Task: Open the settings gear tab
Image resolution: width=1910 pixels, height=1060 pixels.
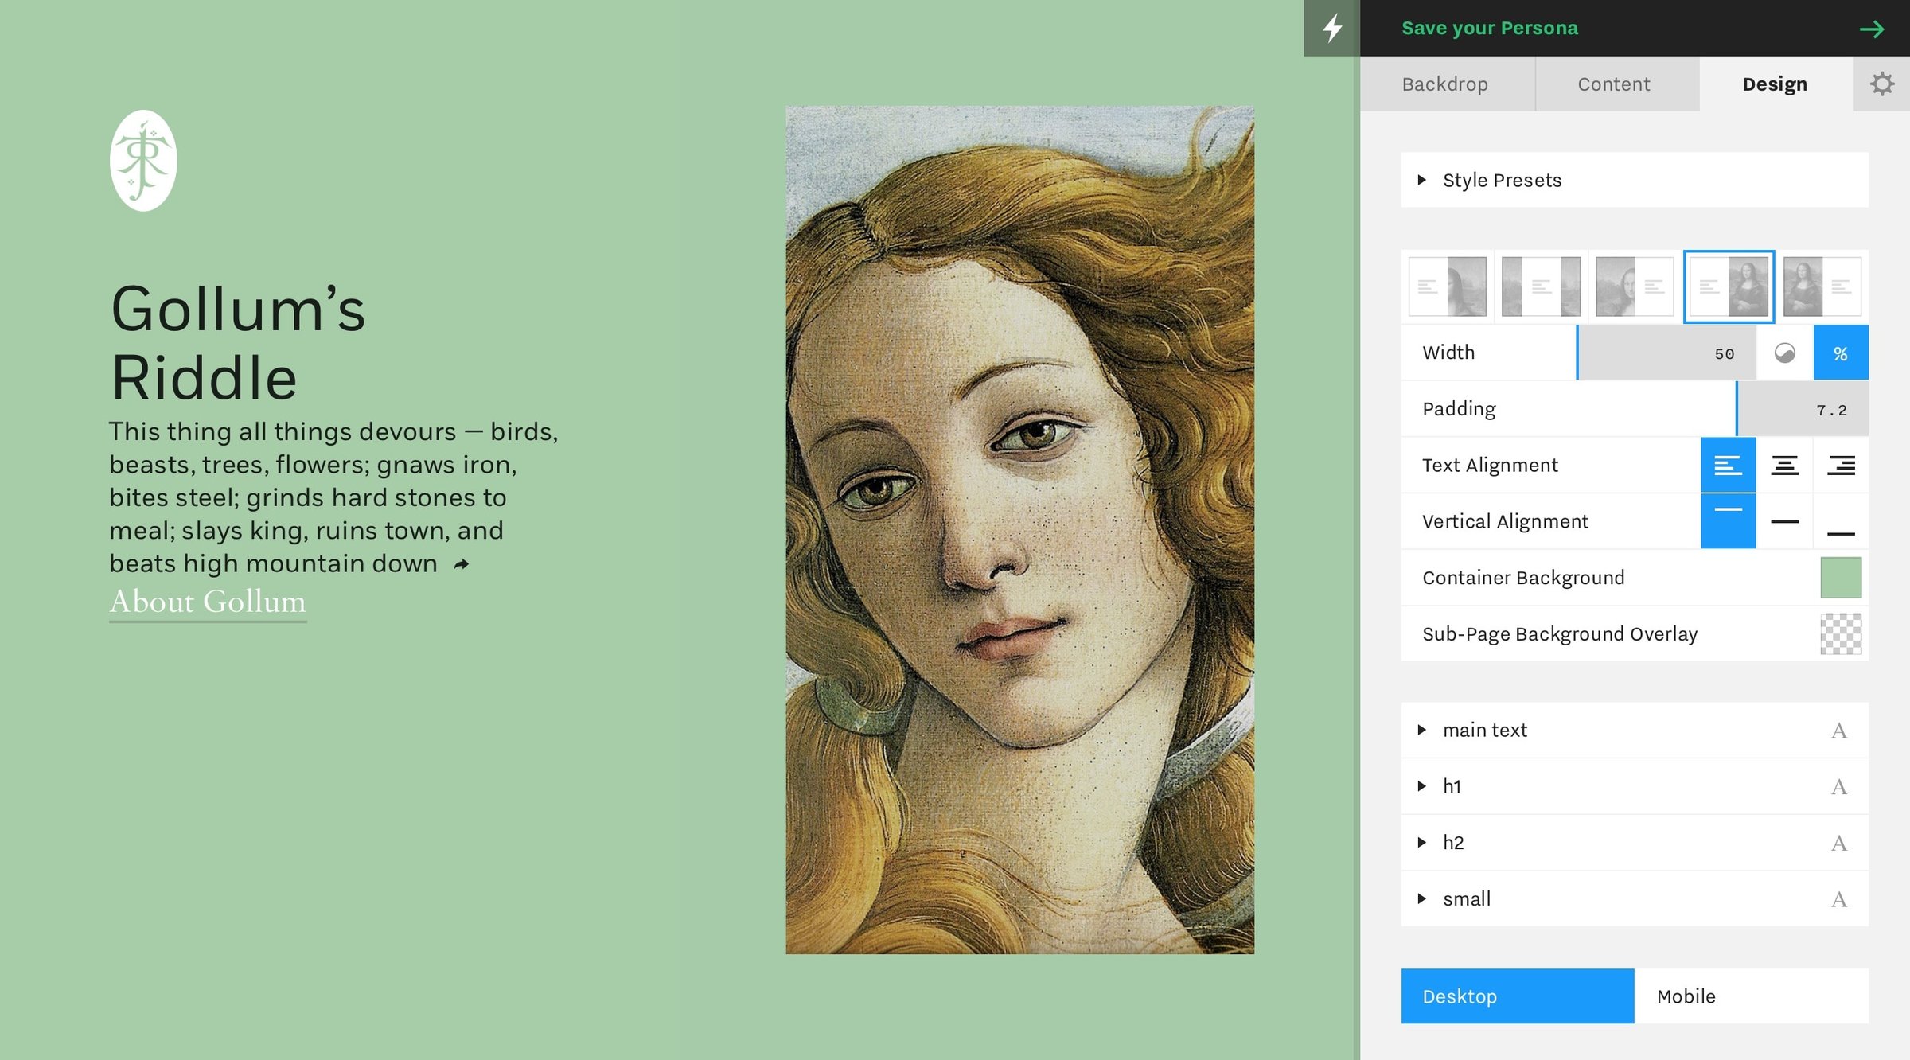Action: pyautogui.click(x=1881, y=84)
